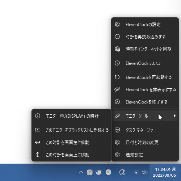Click clock icon beside 時計を再読み込みする
The height and width of the screenshot is (181, 181).
coord(117,37)
